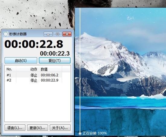This screenshot has height=137, width=166.
Task: Select row #2 in the lap list
Action: [x=33, y=80]
